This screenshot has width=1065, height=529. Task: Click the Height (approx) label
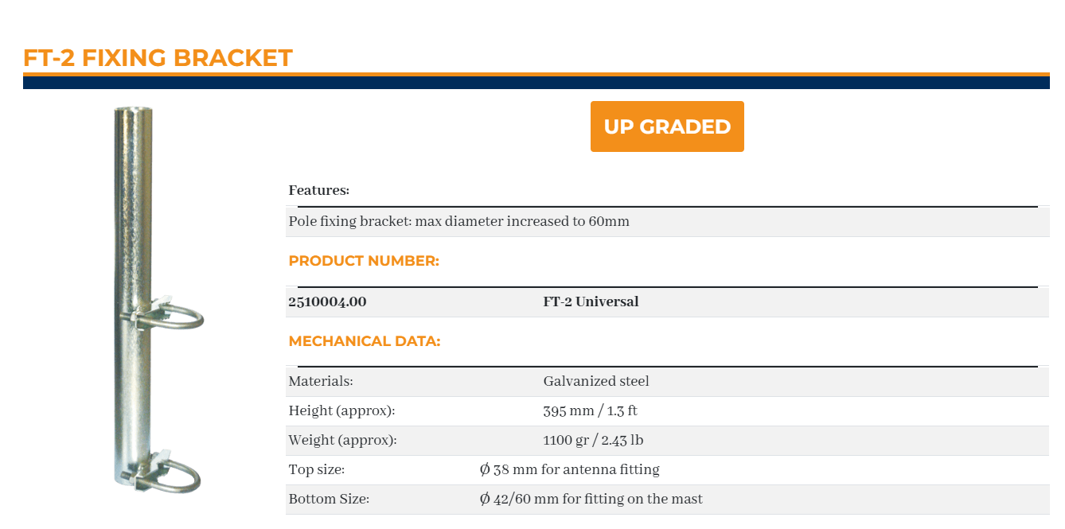[341, 410]
